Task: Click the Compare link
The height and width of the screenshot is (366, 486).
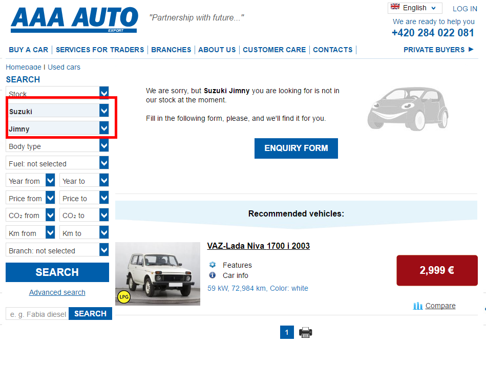Action: [x=440, y=306]
